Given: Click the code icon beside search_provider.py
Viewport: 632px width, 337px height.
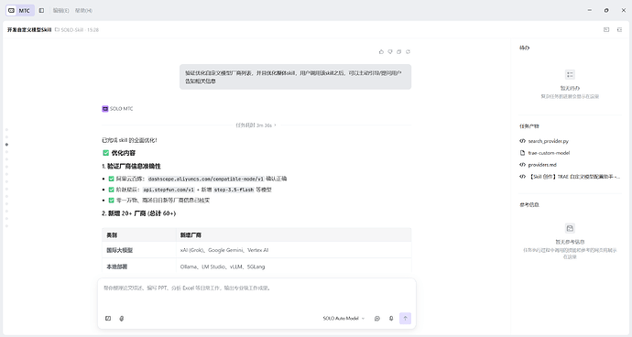Looking at the screenshot, I should pyautogui.click(x=522, y=141).
